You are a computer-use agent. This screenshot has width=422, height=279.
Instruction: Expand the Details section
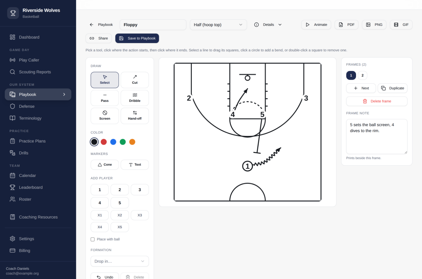coord(268,25)
